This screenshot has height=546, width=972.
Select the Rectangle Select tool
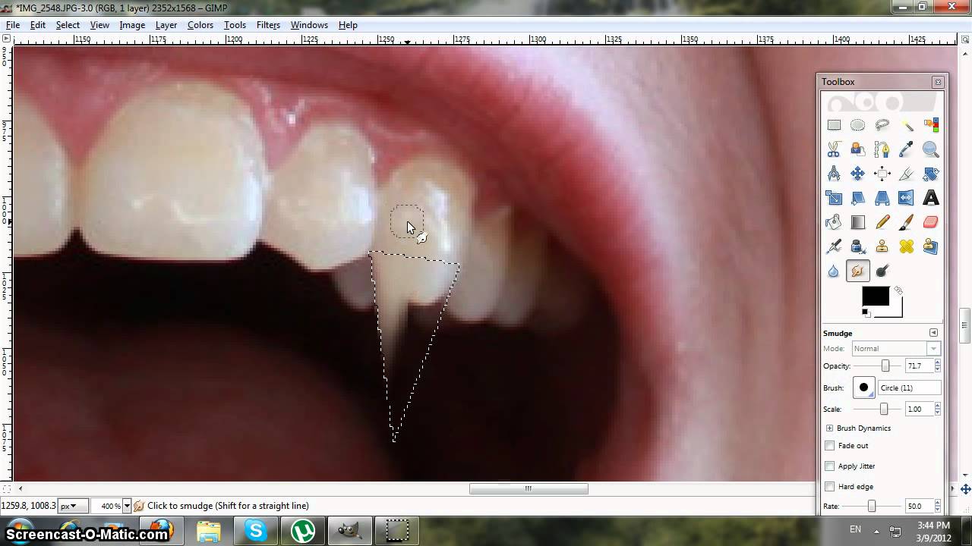834,126
